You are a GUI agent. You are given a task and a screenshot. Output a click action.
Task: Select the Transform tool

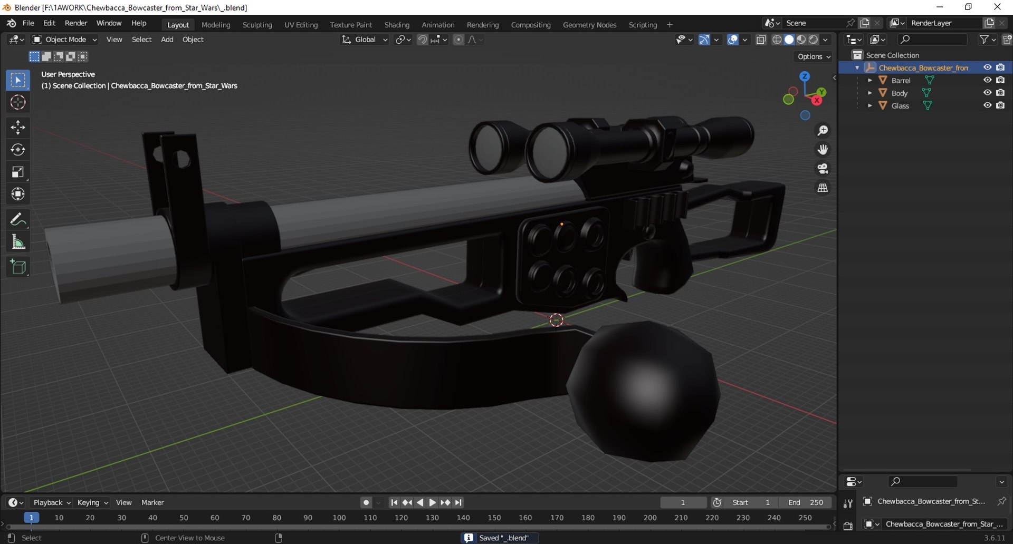pyautogui.click(x=18, y=194)
